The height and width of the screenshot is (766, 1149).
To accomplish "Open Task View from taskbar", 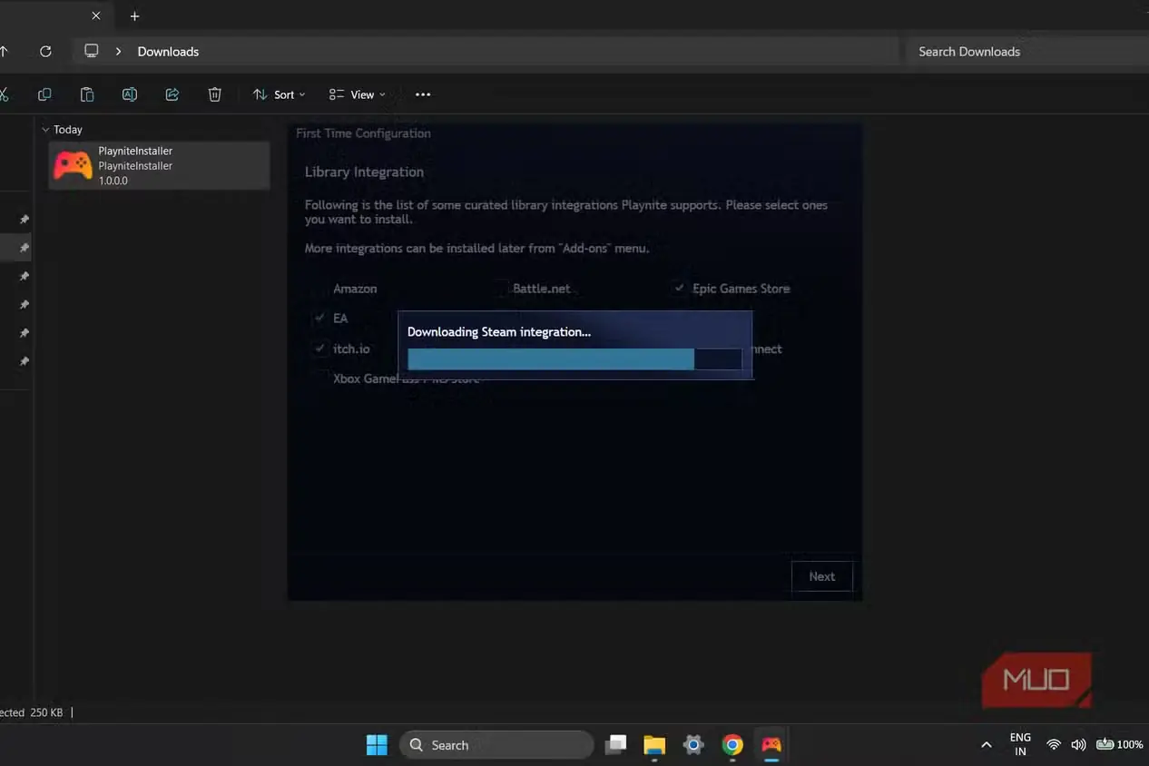I will pos(616,745).
